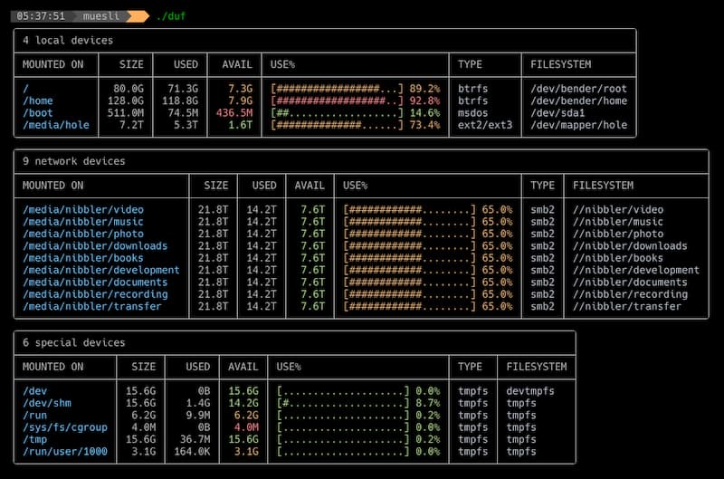
Task: Click /media/nibbler/books mount
Action: coord(83,258)
